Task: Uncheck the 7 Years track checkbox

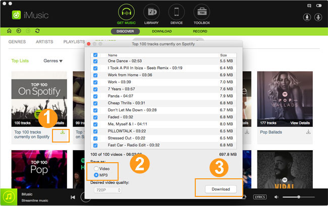Action: point(95,89)
